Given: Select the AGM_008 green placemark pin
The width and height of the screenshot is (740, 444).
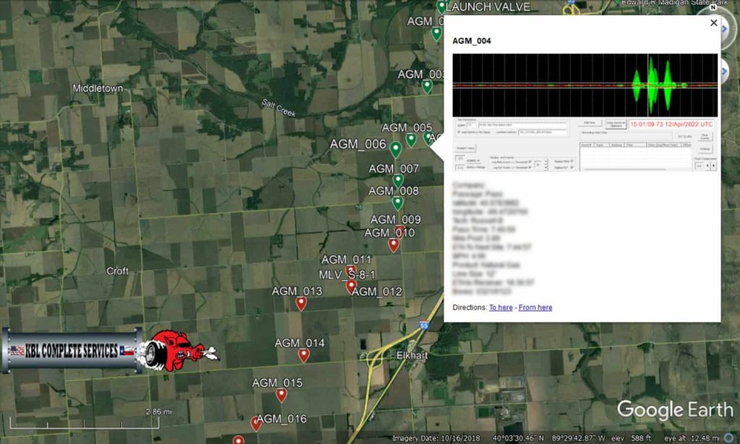Looking at the screenshot, I should [398, 203].
